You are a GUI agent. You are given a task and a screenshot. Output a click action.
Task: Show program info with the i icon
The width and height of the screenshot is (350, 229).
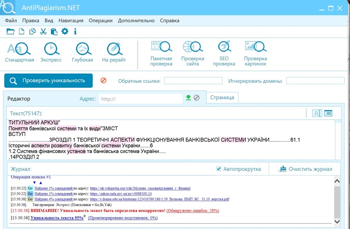click(75, 32)
